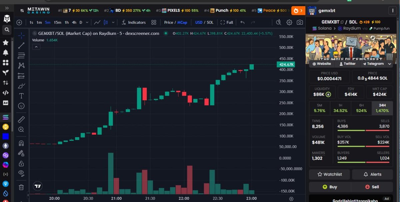This screenshot has width=400, height=202.
Task: Open Gainers and Losers arrows icon
Action: tap(6, 82)
